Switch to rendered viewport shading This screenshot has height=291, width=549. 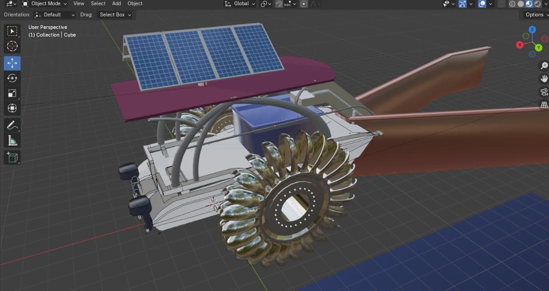[538, 4]
